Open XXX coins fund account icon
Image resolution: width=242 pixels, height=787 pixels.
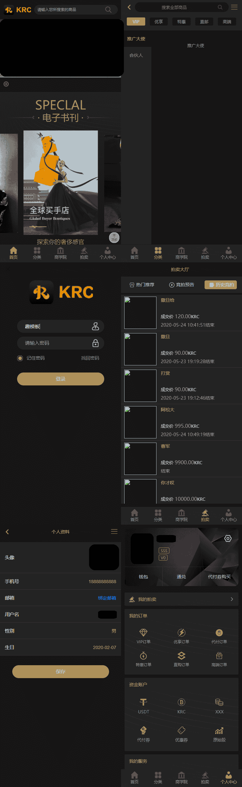219,702
